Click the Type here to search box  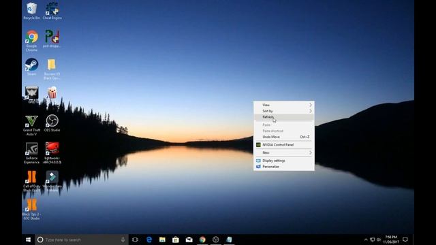pyautogui.click(x=82, y=240)
